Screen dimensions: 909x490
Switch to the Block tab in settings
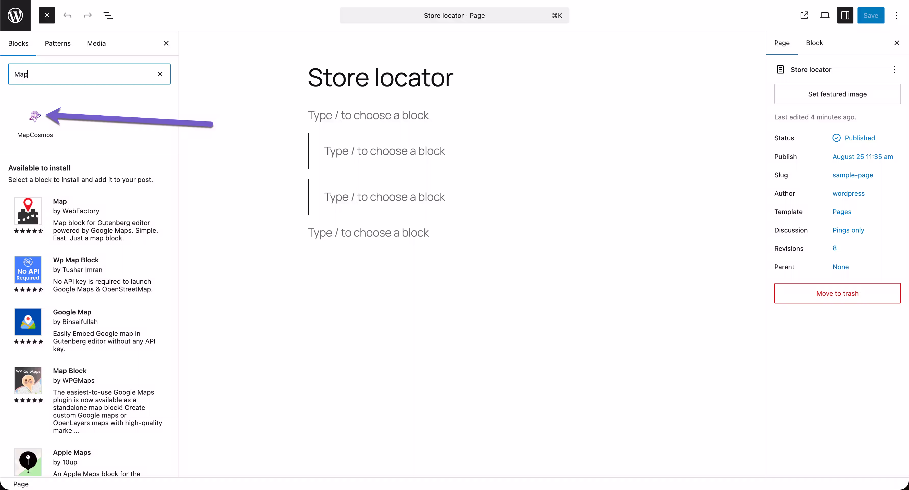[x=814, y=43]
